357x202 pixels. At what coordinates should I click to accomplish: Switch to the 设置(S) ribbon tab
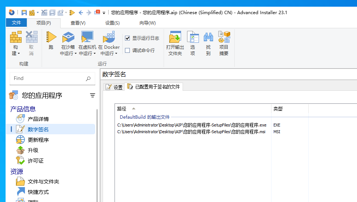point(112,23)
